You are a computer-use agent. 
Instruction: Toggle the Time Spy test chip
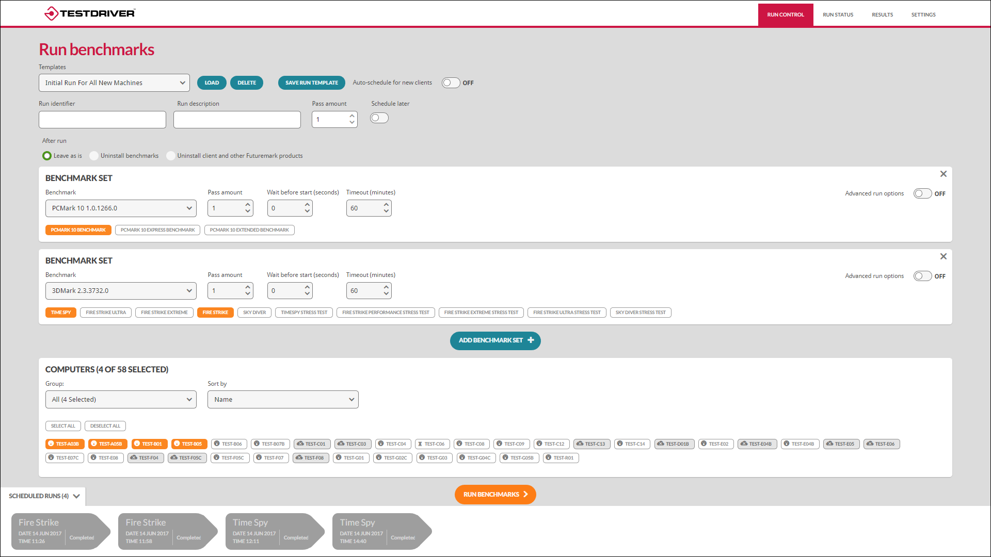[x=61, y=313]
